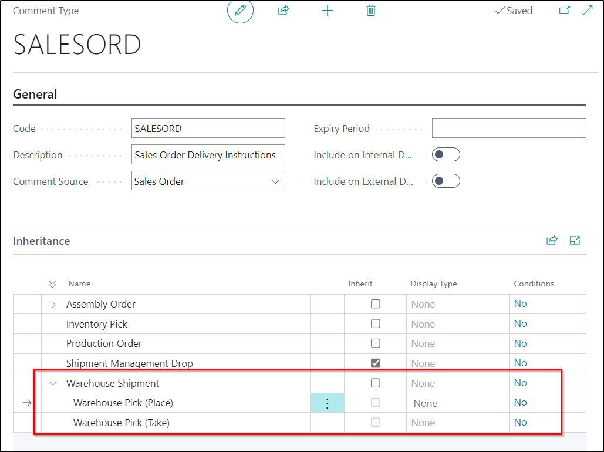
Task: Check Inherit box for Inventory Pick
Action: tap(376, 324)
